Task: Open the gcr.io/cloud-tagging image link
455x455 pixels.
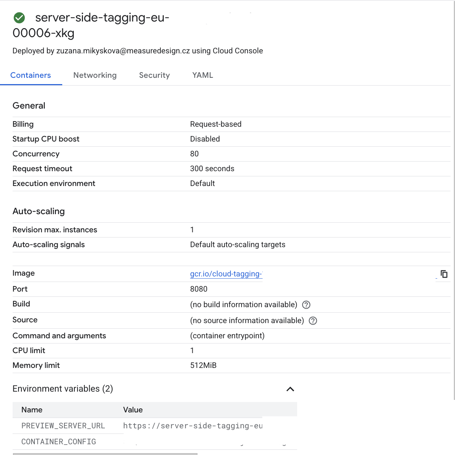Action: (226, 274)
